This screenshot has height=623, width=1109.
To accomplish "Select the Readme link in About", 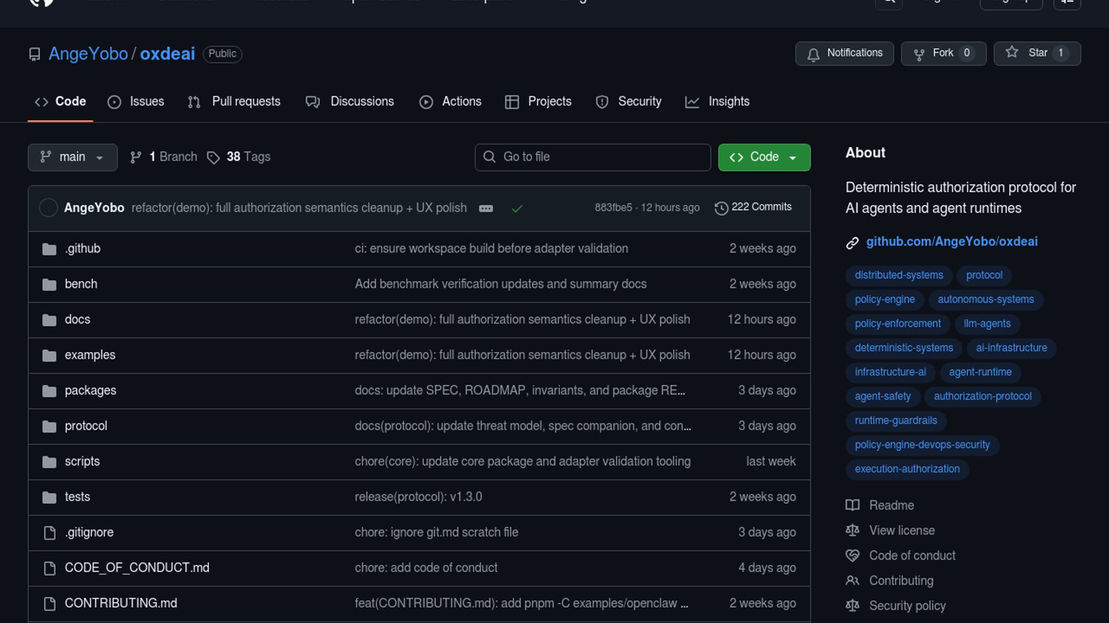I will pos(891,505).
